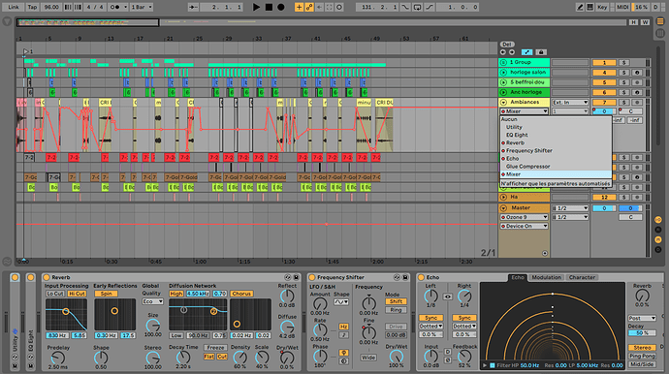Toggle the Session Record circle button
This screenshot has width=669, height=374.
[x=339, y=7]
